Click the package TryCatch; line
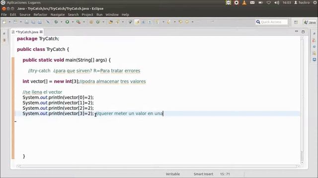Screen dimensions: 318x178 tap(38, 39)
